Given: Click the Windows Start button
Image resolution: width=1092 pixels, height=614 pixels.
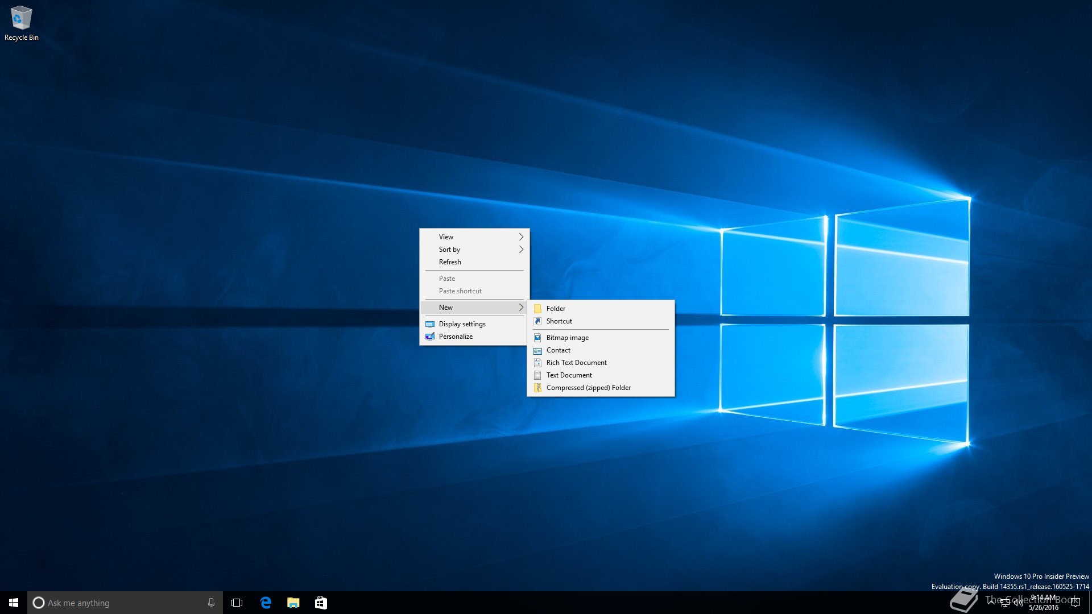Looking at the screenshot, I should tap(14, 603).
